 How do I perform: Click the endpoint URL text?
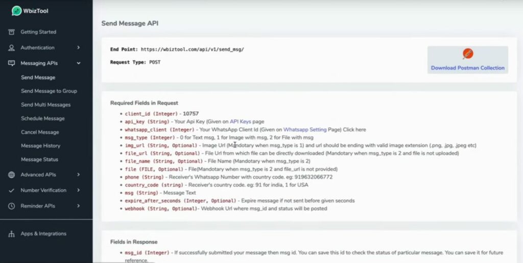pos(193,49)
